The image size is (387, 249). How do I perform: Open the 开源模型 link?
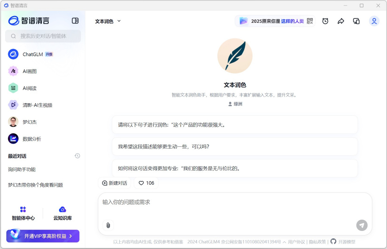(x=346, y=242)
